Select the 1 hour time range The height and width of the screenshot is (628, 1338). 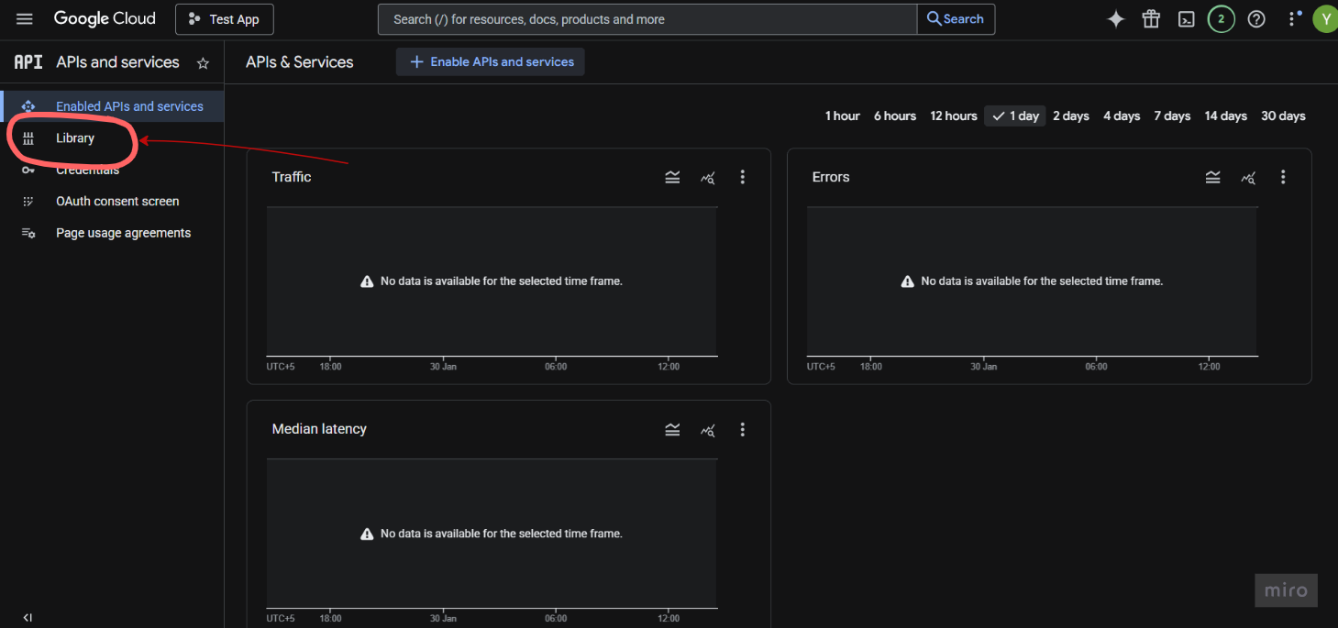click(842, 116)
